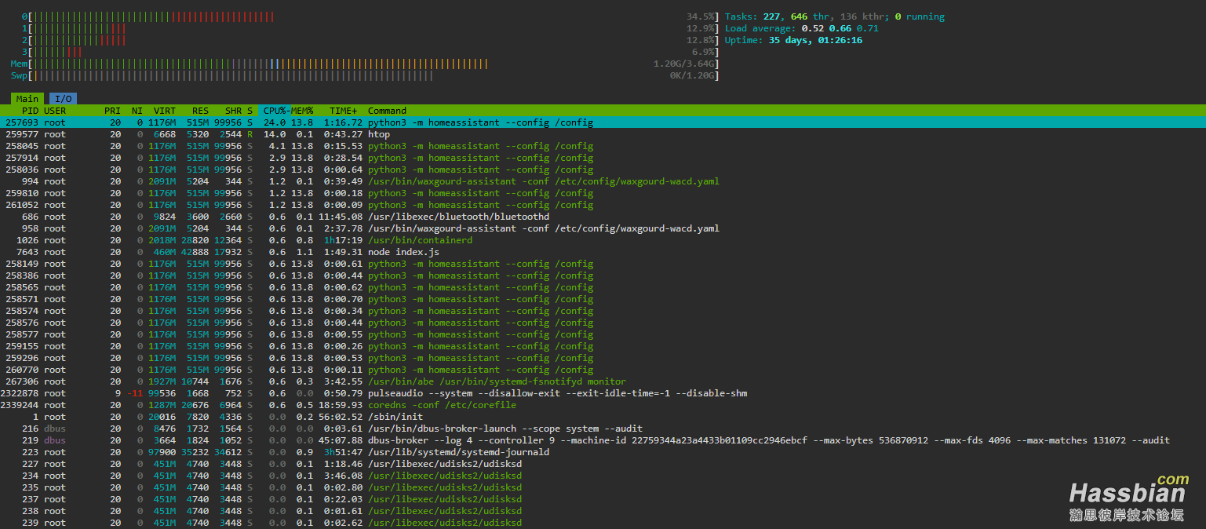Select the homeassistant row with PID 258149
This screenshot has width=1206, height=529.
(603, 264)
